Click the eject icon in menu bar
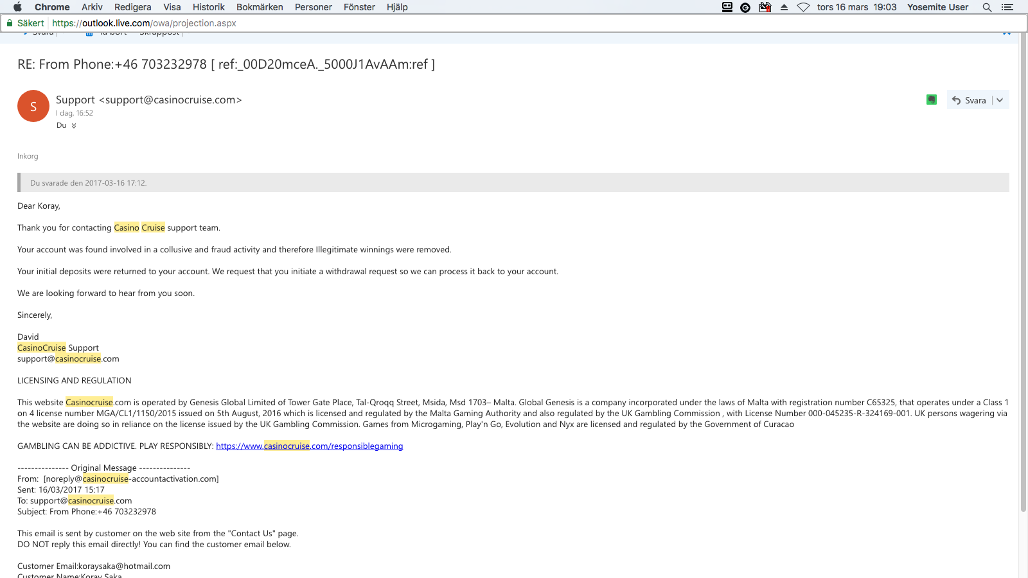This screenshot has height=578, width=1028. tap(784, 7)
